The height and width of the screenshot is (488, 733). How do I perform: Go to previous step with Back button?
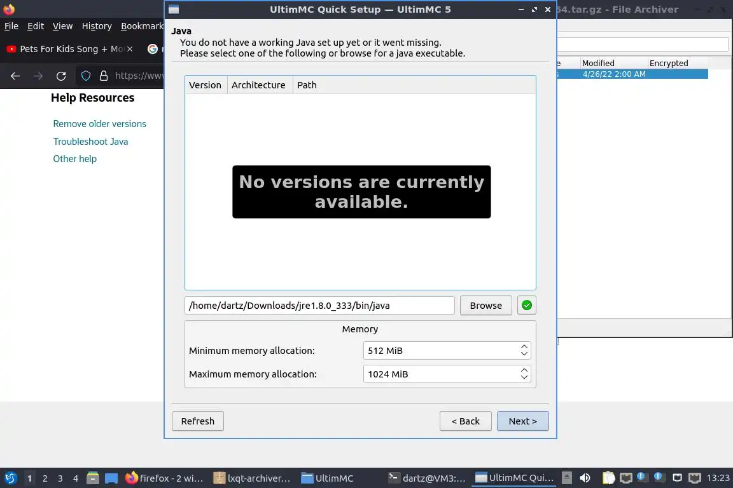(466, 421)
